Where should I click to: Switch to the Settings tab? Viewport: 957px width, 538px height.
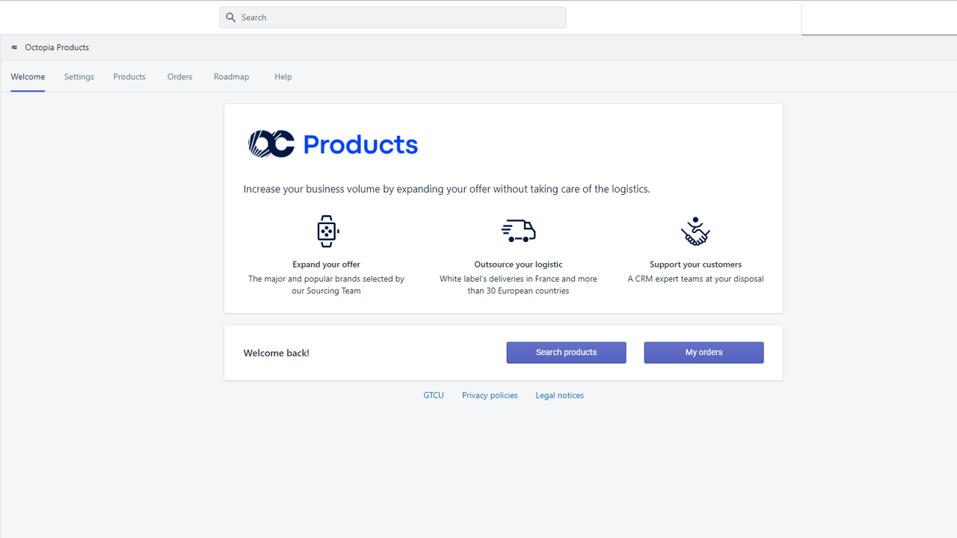(x=79, y=77)
